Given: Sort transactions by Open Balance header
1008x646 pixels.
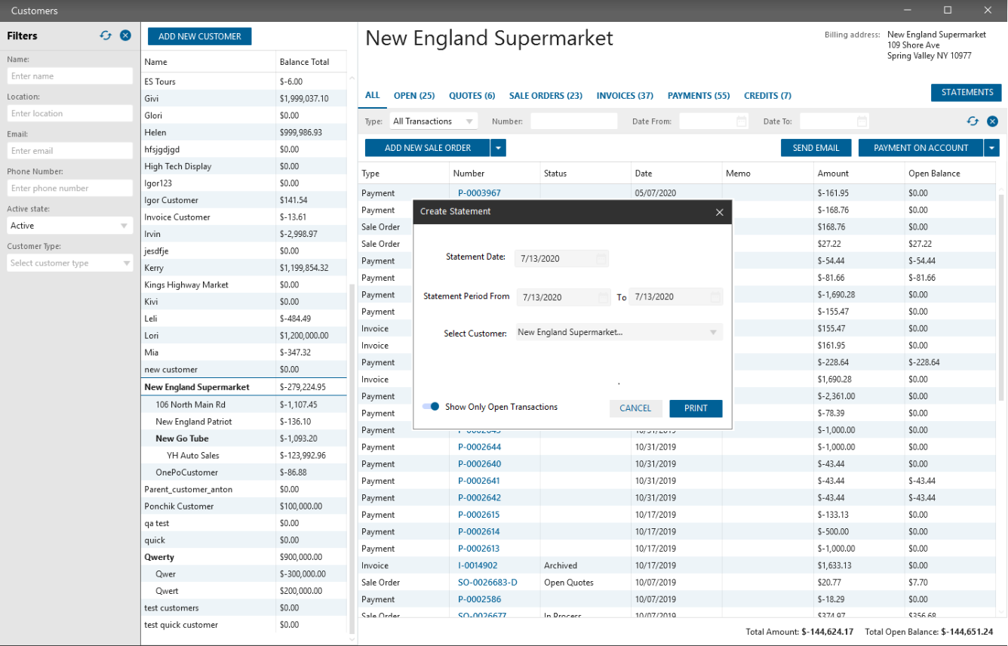Looking at the screenshot, I should pos(951,174).
